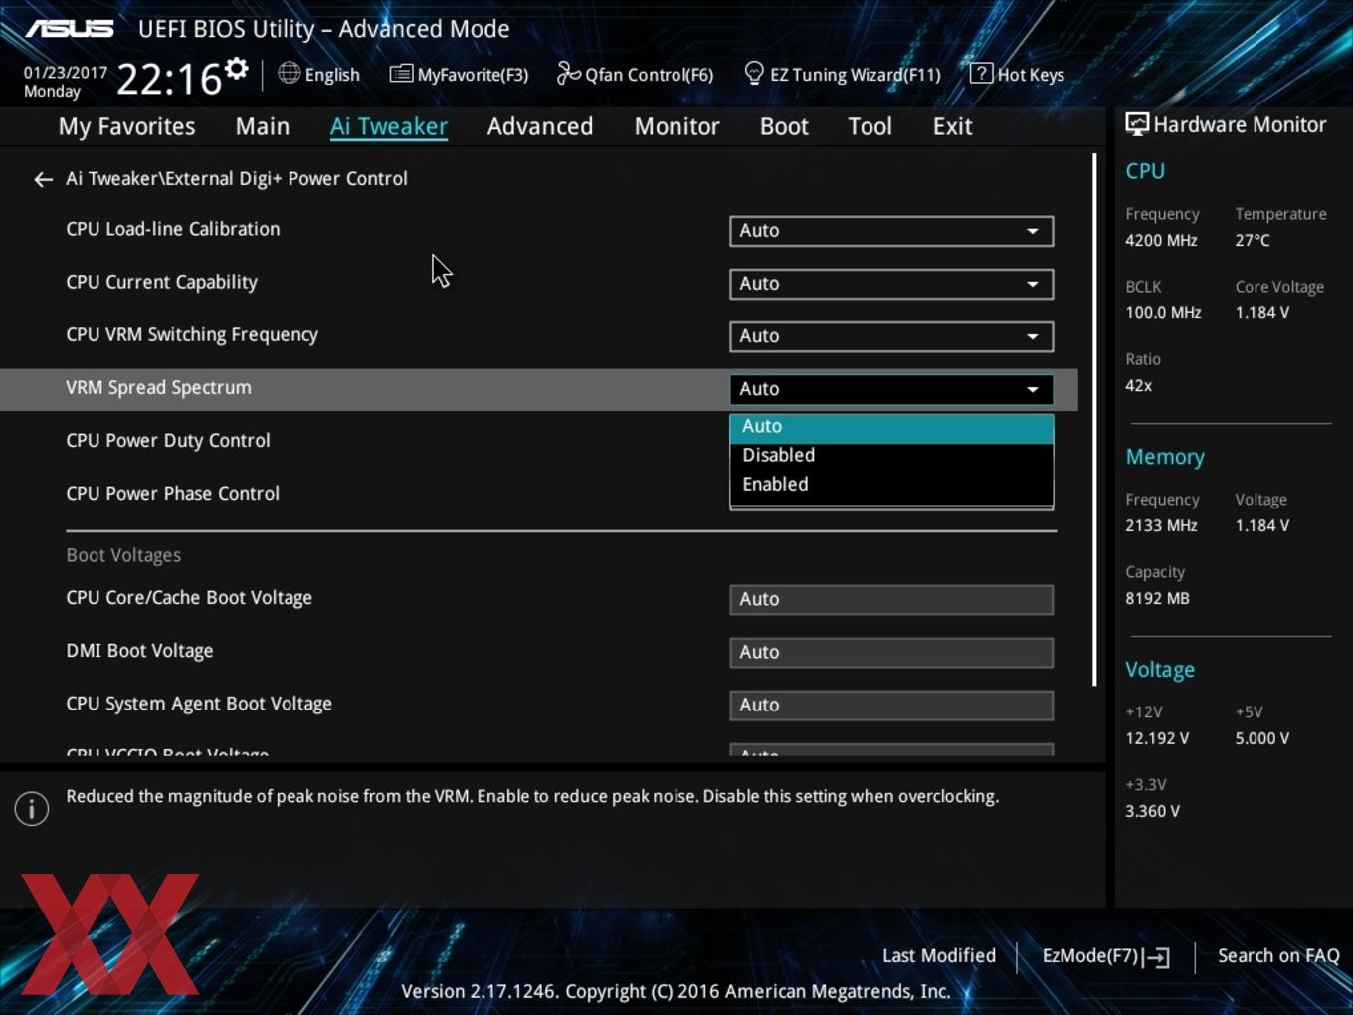Click the EzMode exit arrow icon
This screenshot has height=1015, width=1353.
(1156, 957)
